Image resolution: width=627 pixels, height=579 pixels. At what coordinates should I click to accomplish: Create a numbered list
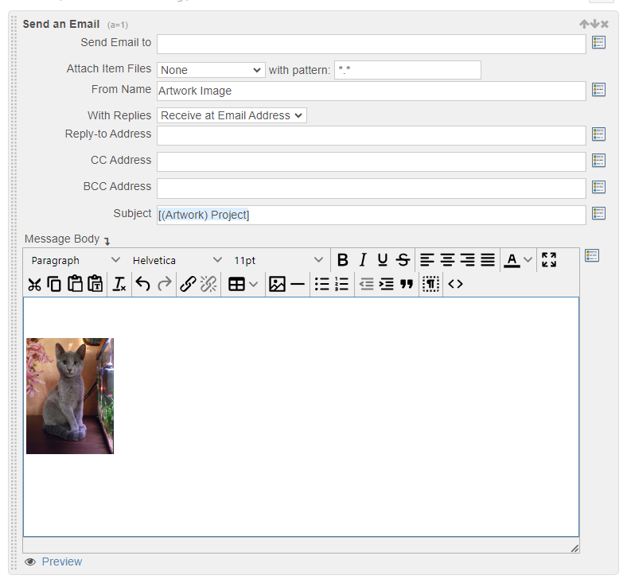pos(342,285)
